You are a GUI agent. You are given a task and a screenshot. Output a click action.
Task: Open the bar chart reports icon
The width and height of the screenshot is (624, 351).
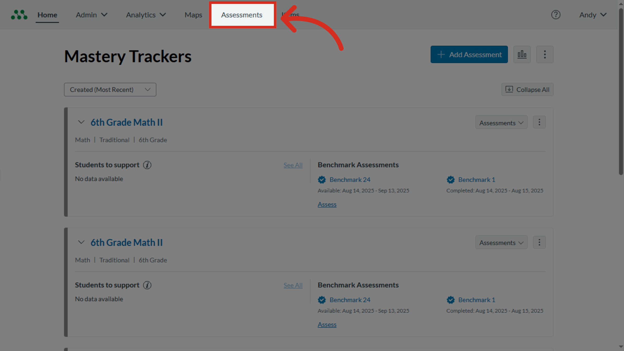(522, 54)
